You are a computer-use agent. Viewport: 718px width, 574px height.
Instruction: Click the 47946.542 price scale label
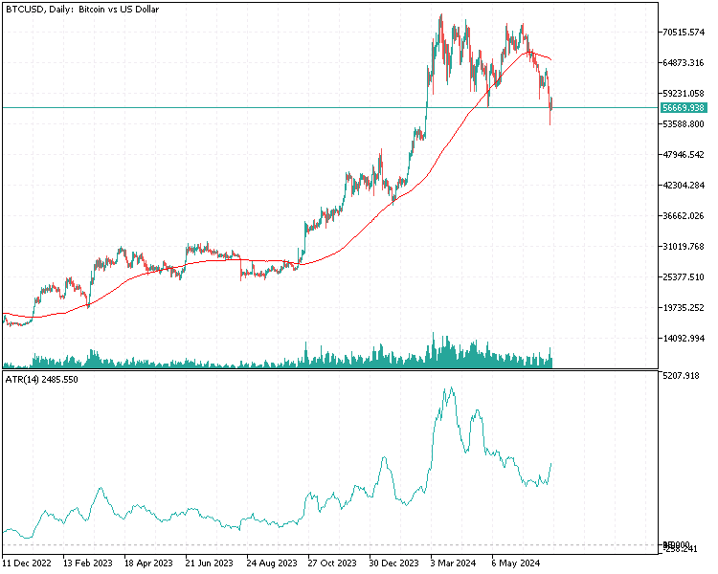(684, 155)
